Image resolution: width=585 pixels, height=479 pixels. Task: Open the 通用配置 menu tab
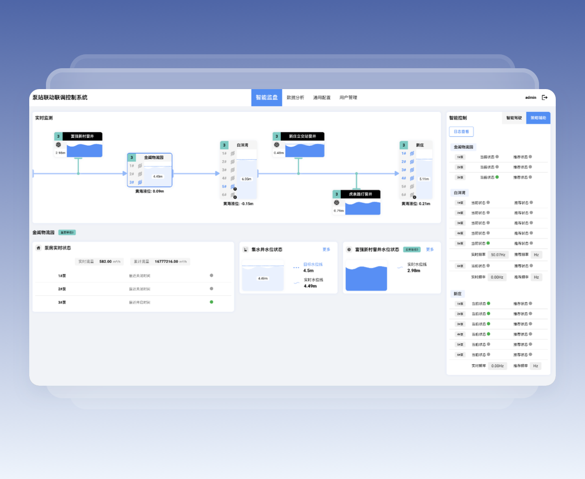click(322, 97)
